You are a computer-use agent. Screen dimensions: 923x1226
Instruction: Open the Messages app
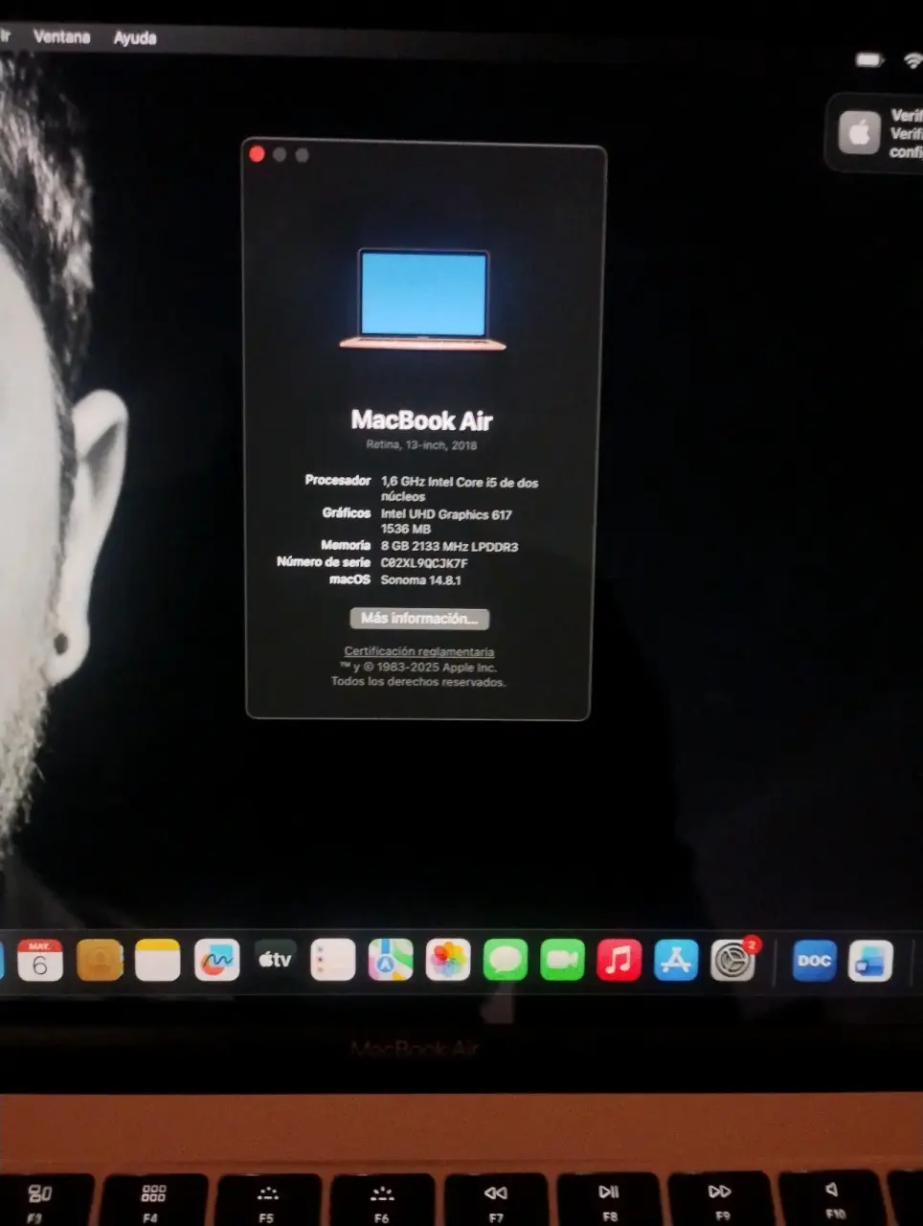tap(506, 960)
